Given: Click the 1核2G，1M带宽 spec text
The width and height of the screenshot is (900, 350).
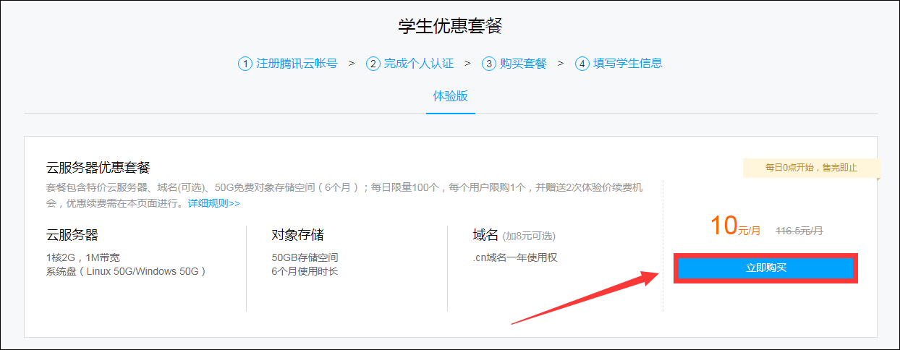Looking at the screenshot, I should 83,257.
